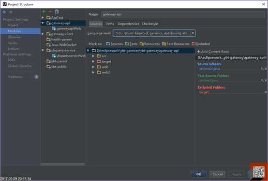Collapse the gateway-api content root node

(x=88, y=51)
